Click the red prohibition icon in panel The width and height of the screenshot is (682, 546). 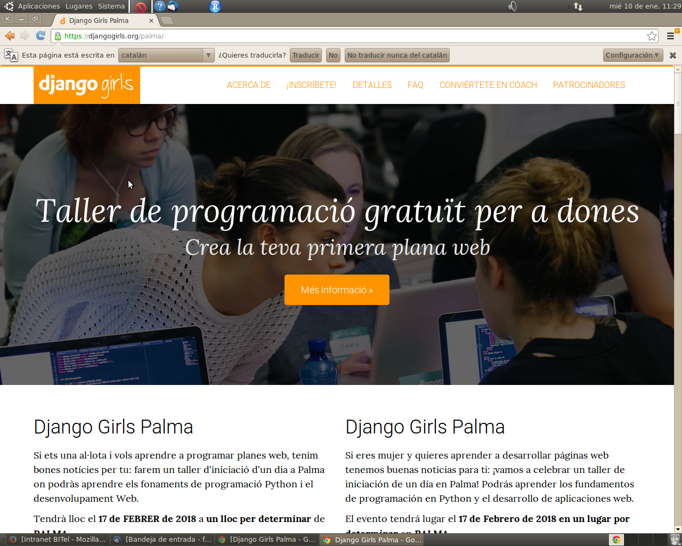click(x=141, y=6)
